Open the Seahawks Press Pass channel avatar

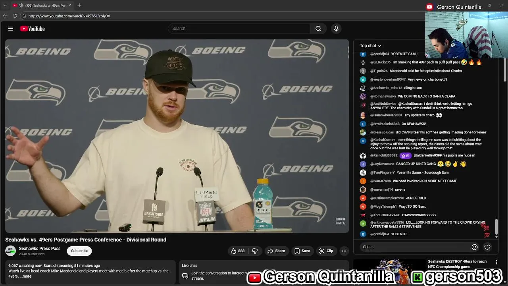tap(11, 251)
